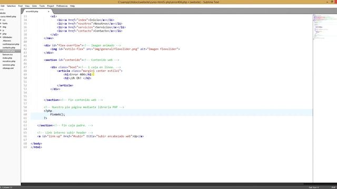Click 'Contacto' link text in code
Viewport: 337px width, 189px height.
coord(101,31)
